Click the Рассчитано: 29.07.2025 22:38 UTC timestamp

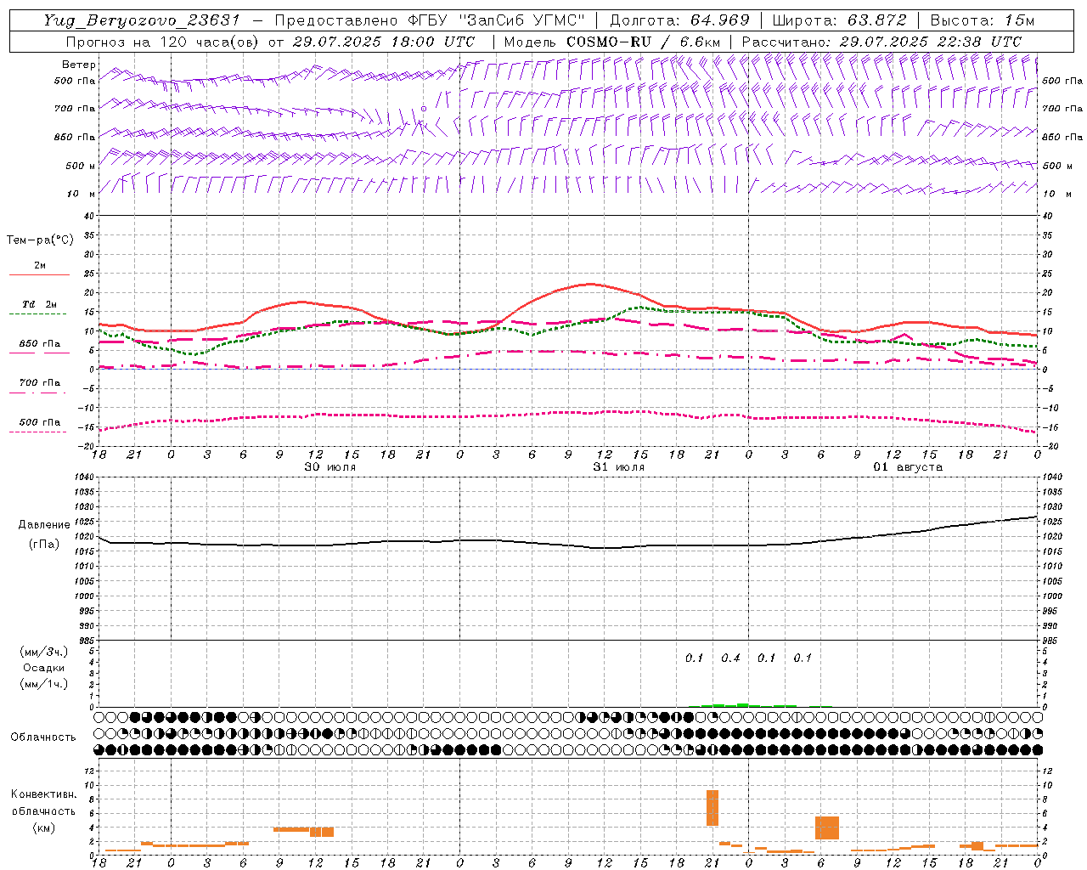click(x=881, y=42)
